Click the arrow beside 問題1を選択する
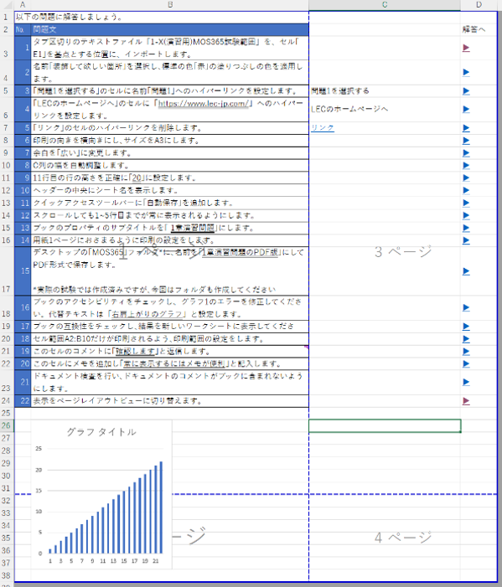The height and width of the screenshot is (587, 502). [x=466, y=91]
